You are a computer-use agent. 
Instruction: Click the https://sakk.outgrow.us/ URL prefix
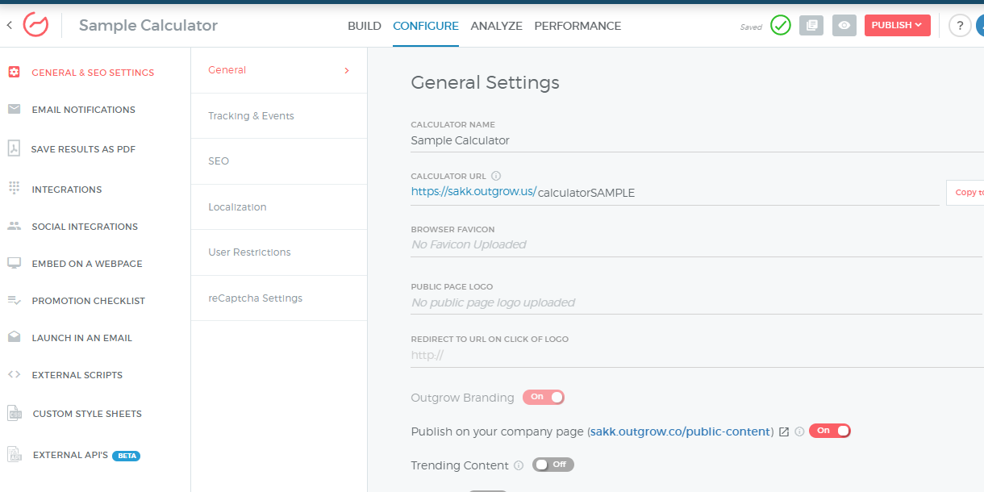(x=473, y=192)
